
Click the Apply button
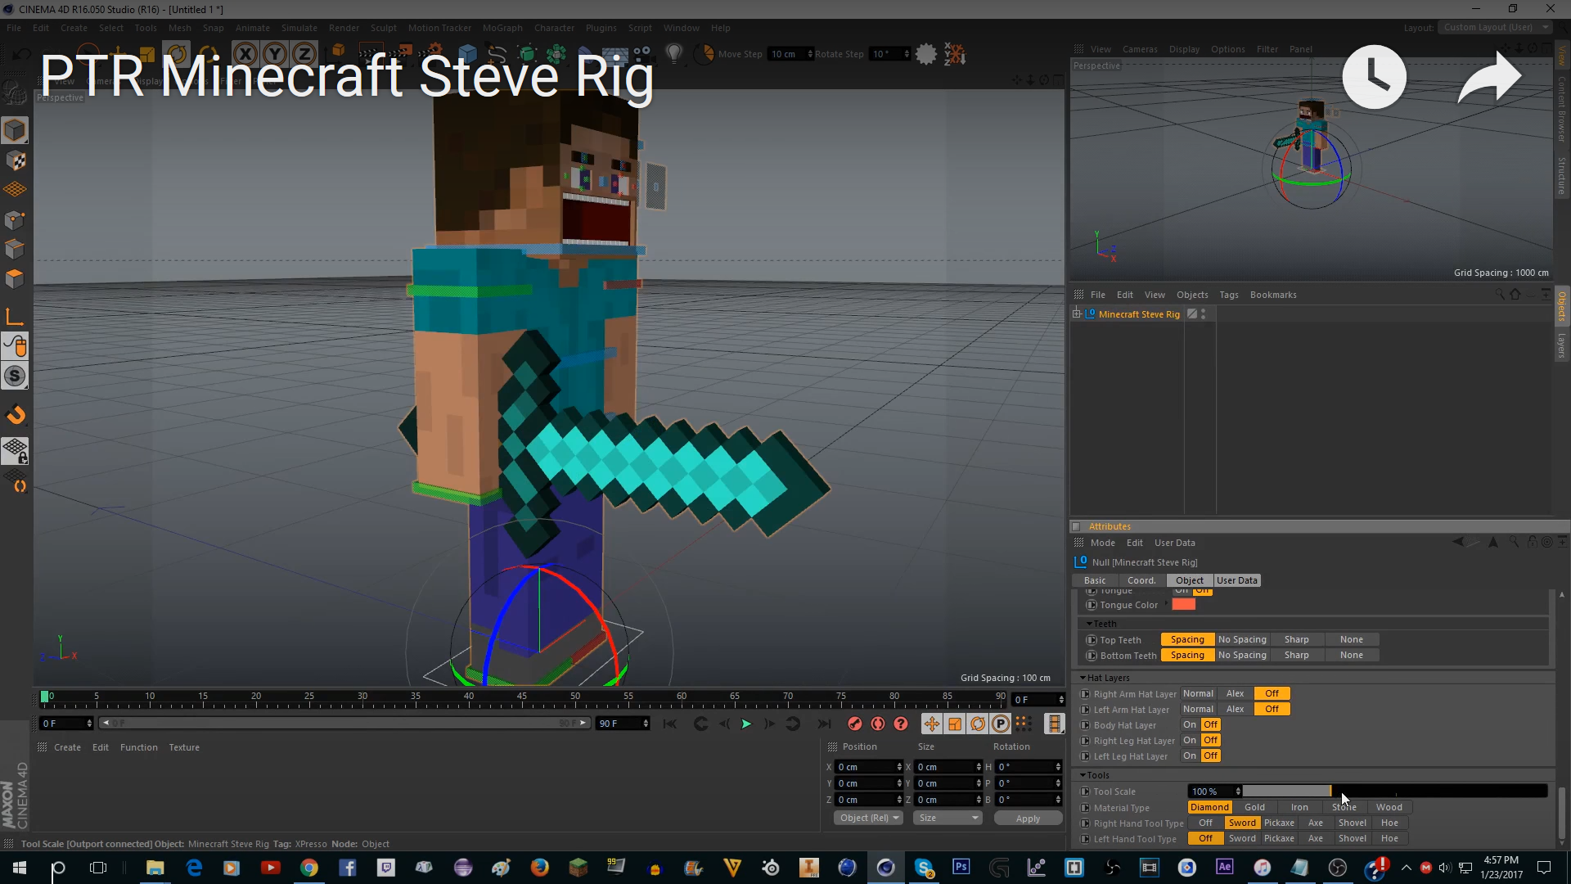[x=1028, y=819]
